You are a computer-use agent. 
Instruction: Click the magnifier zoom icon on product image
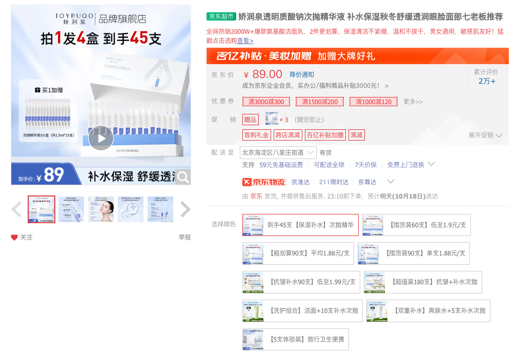[x=183, y=178]
